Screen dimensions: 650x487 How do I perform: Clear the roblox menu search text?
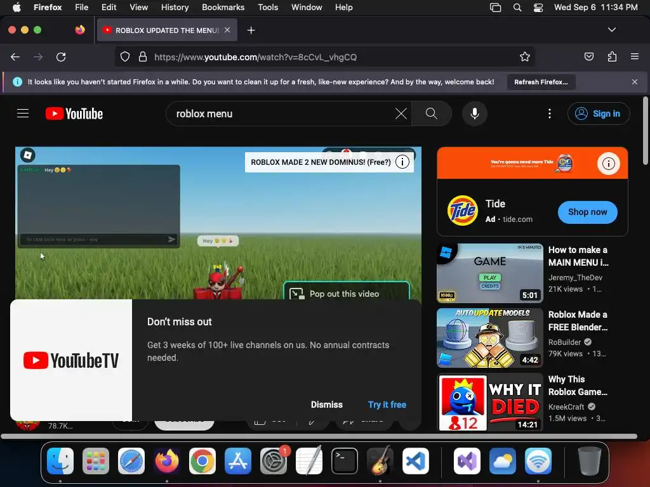[401, 114]
